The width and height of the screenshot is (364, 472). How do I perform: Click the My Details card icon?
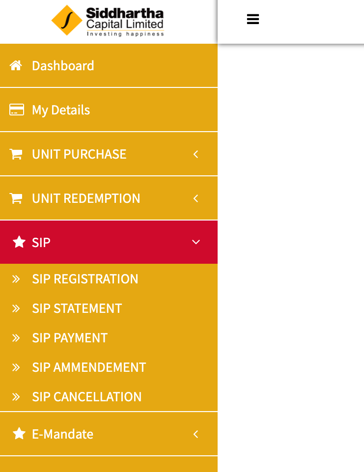pyautogui.click(x=17, y=110)
